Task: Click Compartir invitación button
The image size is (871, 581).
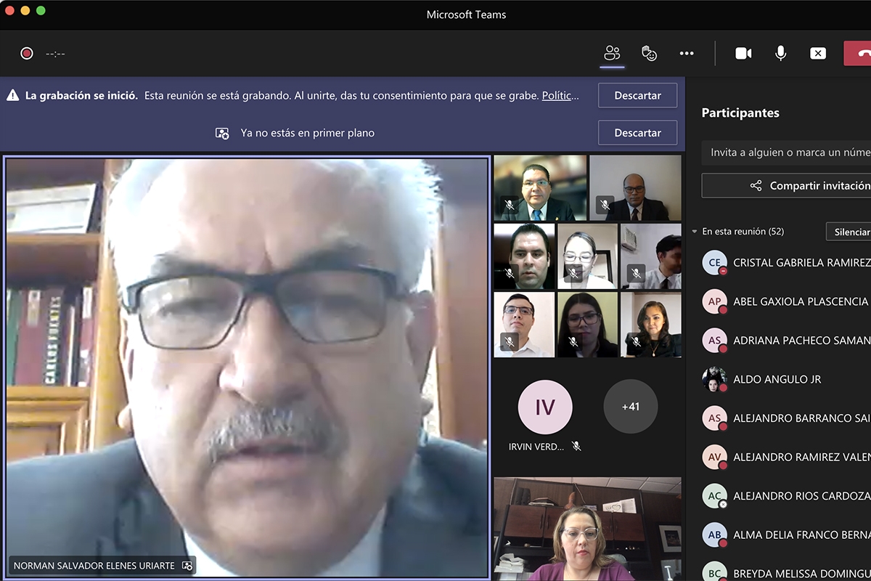Action: tap(786, 185)
